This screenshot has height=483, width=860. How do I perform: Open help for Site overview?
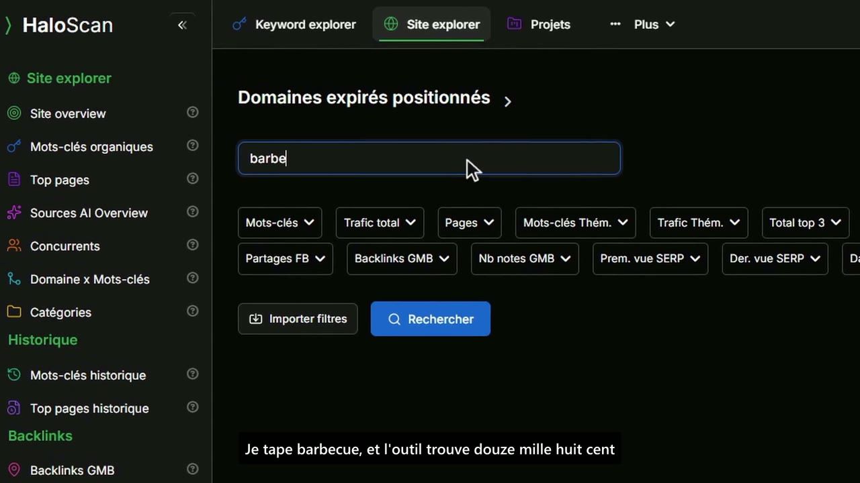click(x=193, y=112)
